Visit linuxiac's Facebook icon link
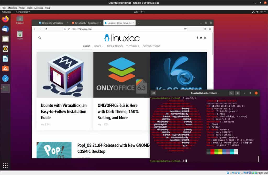The width and height of the screenshot is (268, 175). coord(197,38)
